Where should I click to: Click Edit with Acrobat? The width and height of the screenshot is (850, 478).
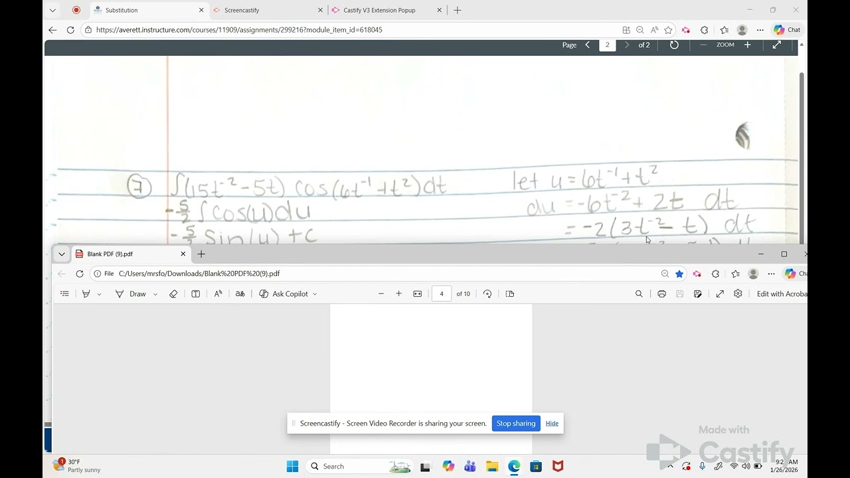pyautogui.click(x=782, y=293)
